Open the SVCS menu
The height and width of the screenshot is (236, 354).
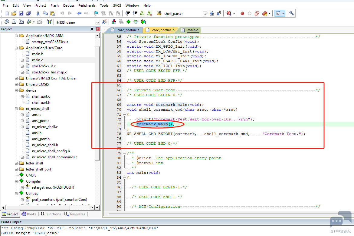[117, 5]
